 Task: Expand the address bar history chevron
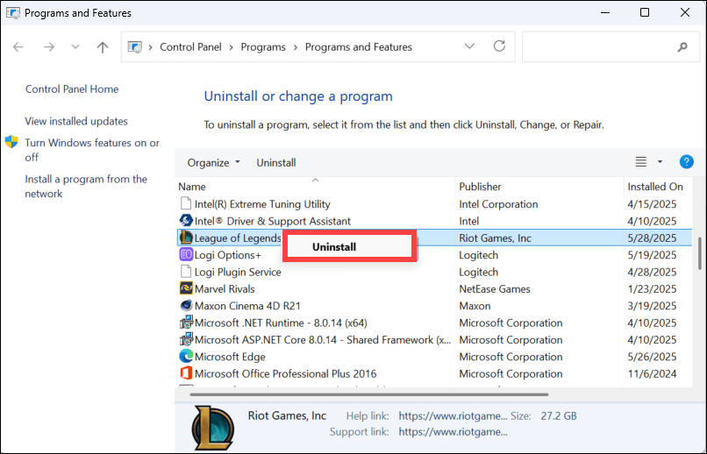coord(470,46)
